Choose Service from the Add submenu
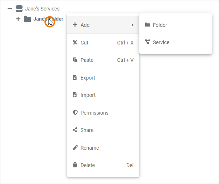The image size is (219, 184). [x=161, y=42]
